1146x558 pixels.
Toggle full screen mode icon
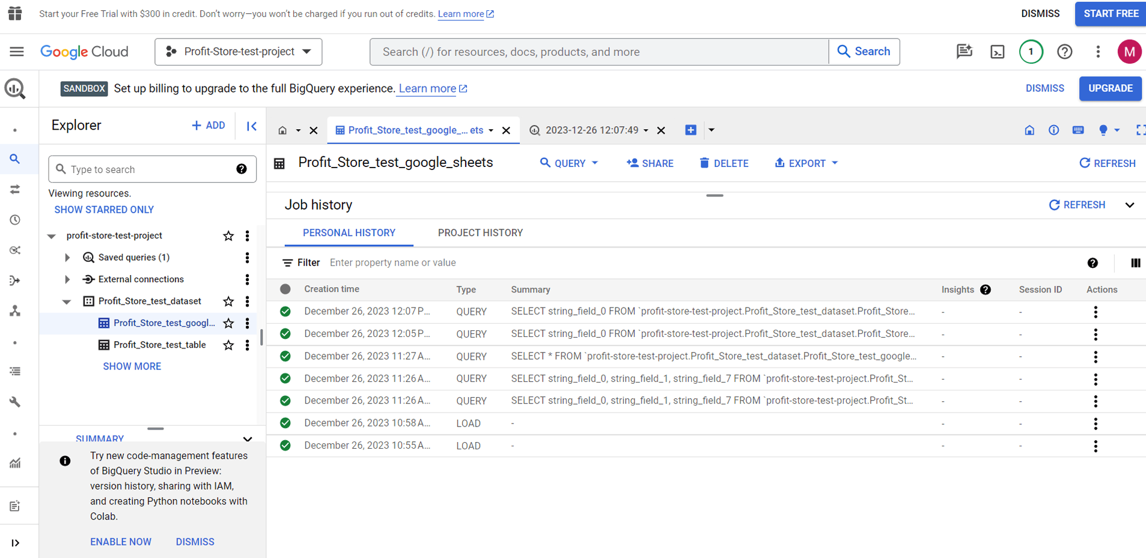pyautogui.click(x=1140, y=130)
